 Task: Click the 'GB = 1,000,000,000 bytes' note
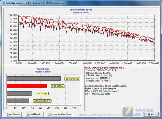98,94
